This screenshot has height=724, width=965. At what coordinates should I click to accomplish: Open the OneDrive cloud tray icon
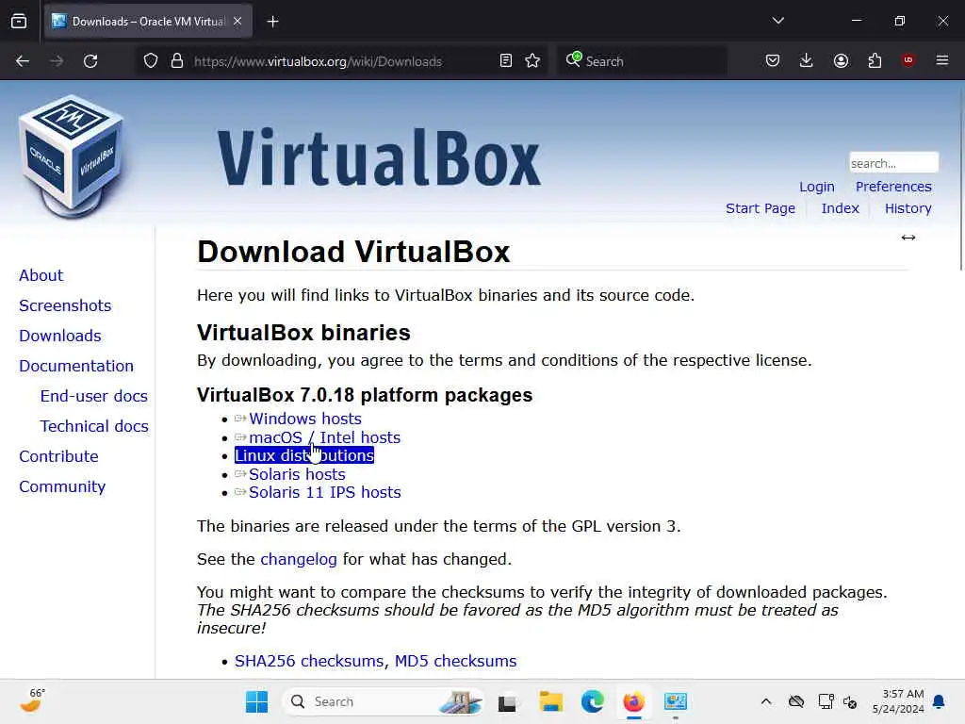point(796,701)
